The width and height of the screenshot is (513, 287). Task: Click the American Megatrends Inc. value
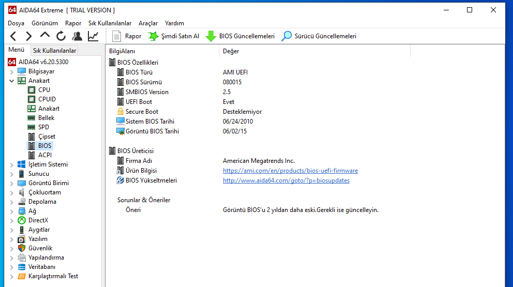[x=259, y=161]
